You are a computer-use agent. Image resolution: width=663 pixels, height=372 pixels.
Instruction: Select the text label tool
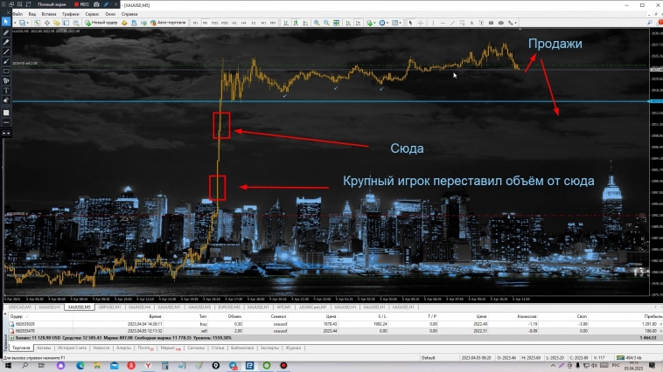(481, 23)
